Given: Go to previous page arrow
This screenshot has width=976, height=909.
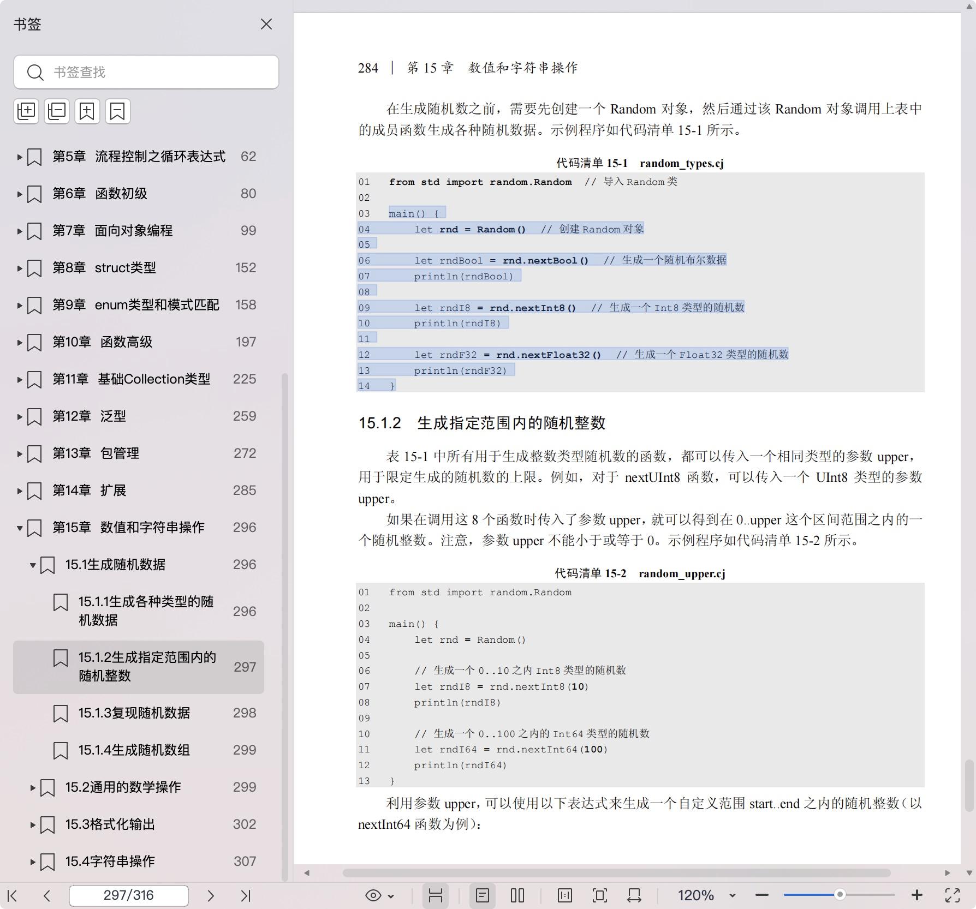Looking at the screenshot, I should click(47, 895).
